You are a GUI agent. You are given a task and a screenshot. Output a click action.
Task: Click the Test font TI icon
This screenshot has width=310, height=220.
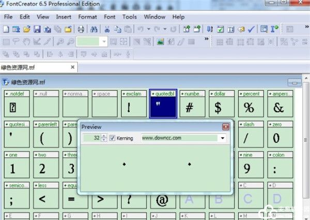(231, 29)
